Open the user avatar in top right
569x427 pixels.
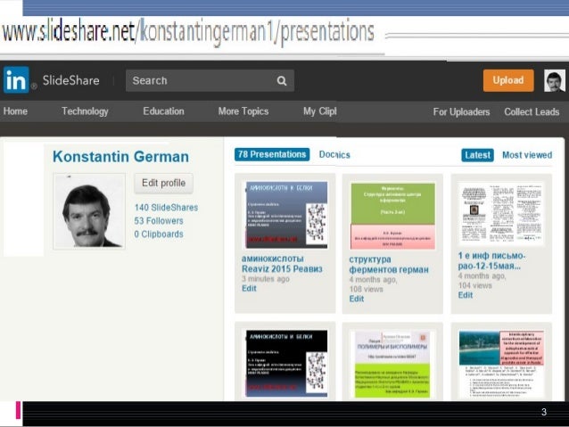pos(555,80)
